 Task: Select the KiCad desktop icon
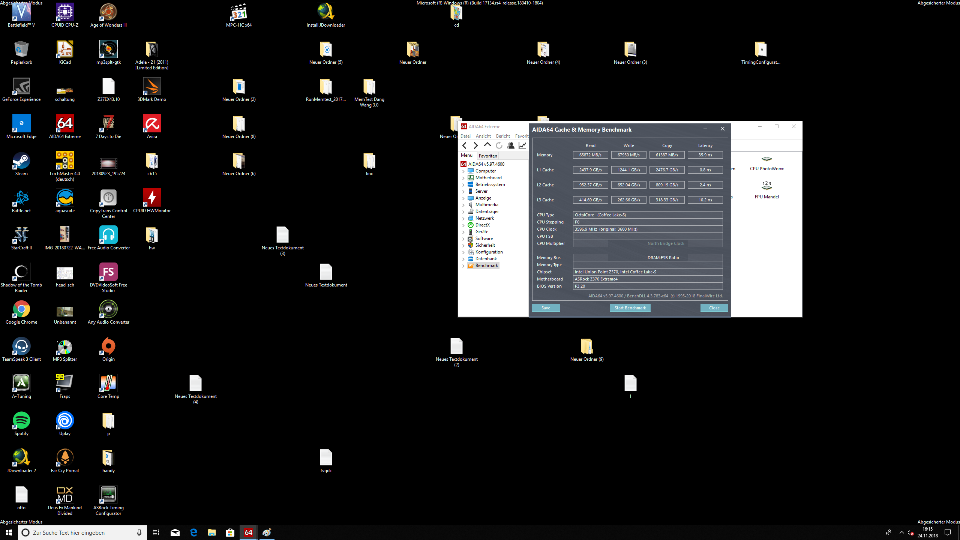click(65, 52)
